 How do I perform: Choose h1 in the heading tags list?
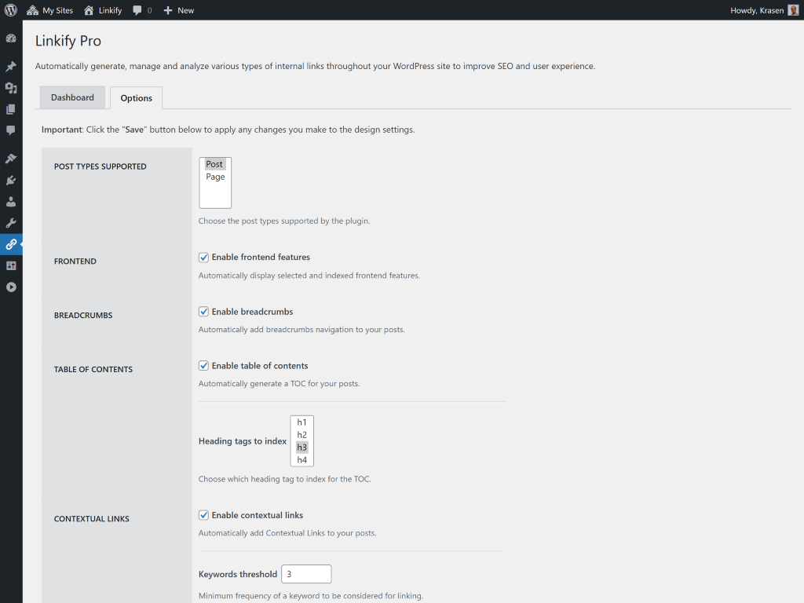(x=301, y=422)
